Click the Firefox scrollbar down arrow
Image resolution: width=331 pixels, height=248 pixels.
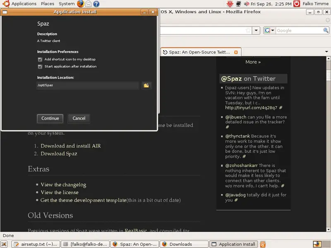[328, 229]
